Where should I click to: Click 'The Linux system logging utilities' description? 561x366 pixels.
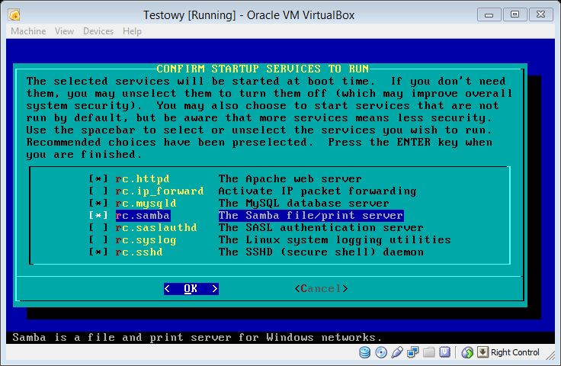(x=335, y=239)
